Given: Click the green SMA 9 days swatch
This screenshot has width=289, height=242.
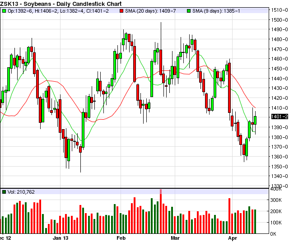Looking at the screenshot, I should tap(189, 11).
